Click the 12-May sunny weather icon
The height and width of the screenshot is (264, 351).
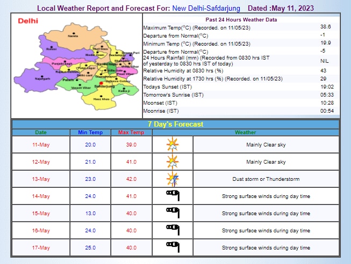173,162
